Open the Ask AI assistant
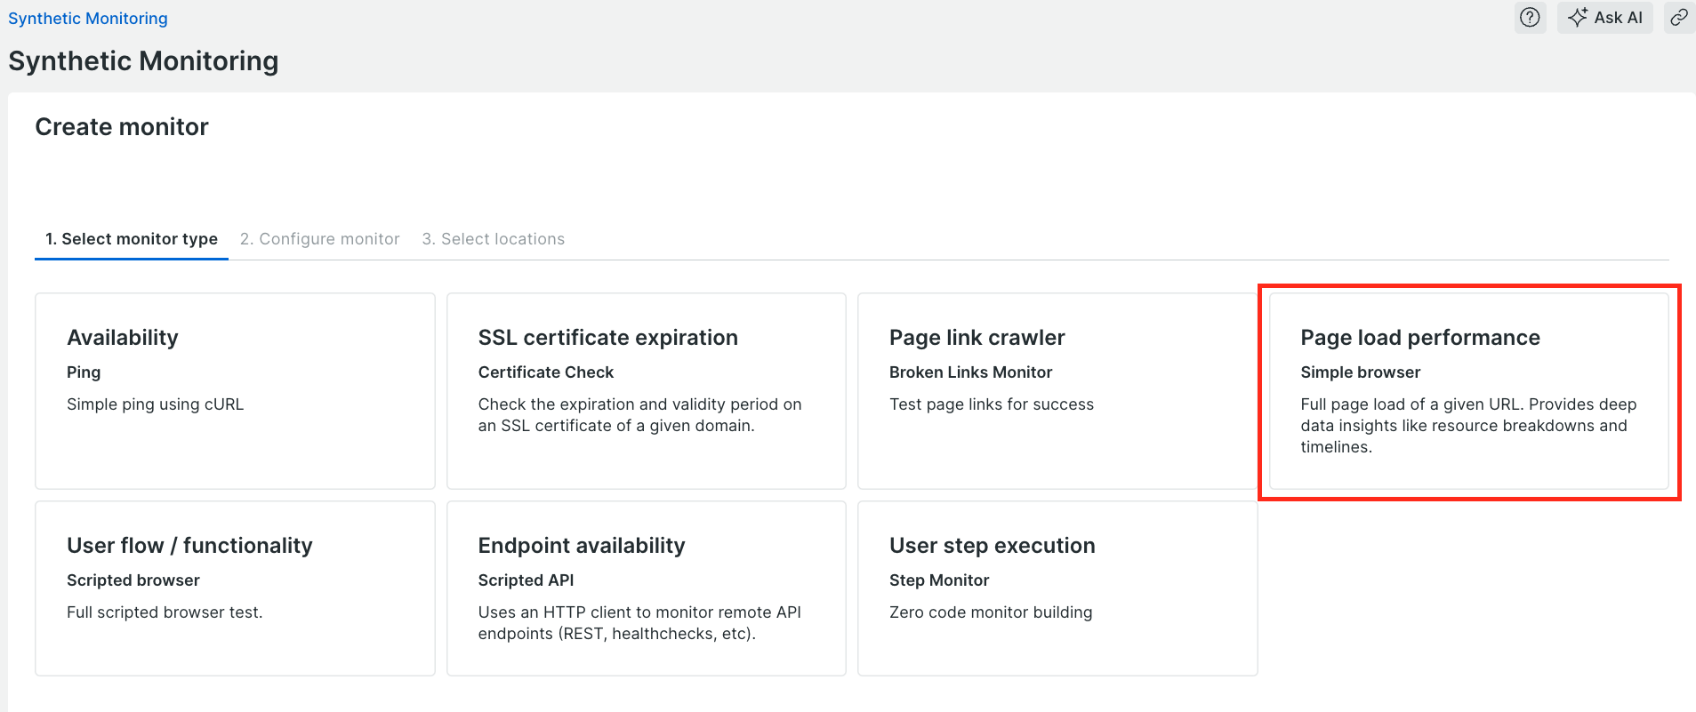The width and height of the screenshot is (1696, 712). pos(1605,18)
